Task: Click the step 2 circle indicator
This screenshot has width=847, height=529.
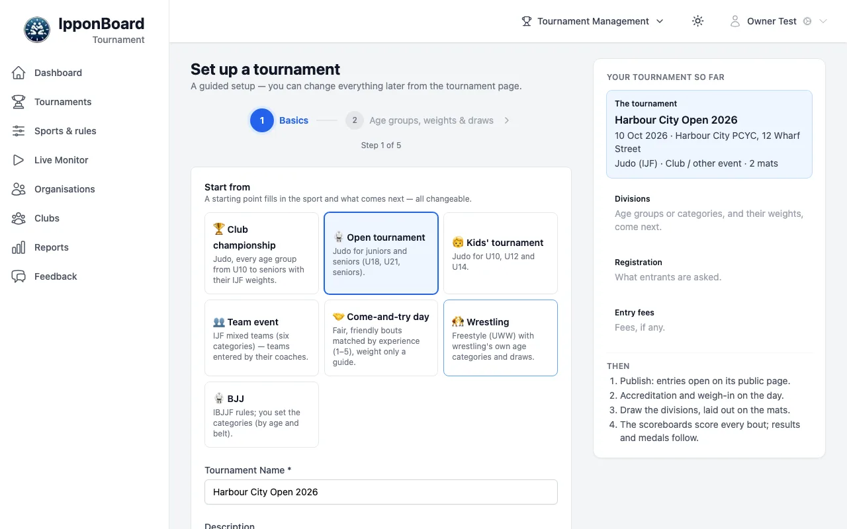Action: point(355,120)
